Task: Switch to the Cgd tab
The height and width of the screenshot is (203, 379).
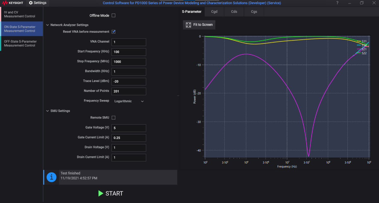Action: [x=214, y=11]
